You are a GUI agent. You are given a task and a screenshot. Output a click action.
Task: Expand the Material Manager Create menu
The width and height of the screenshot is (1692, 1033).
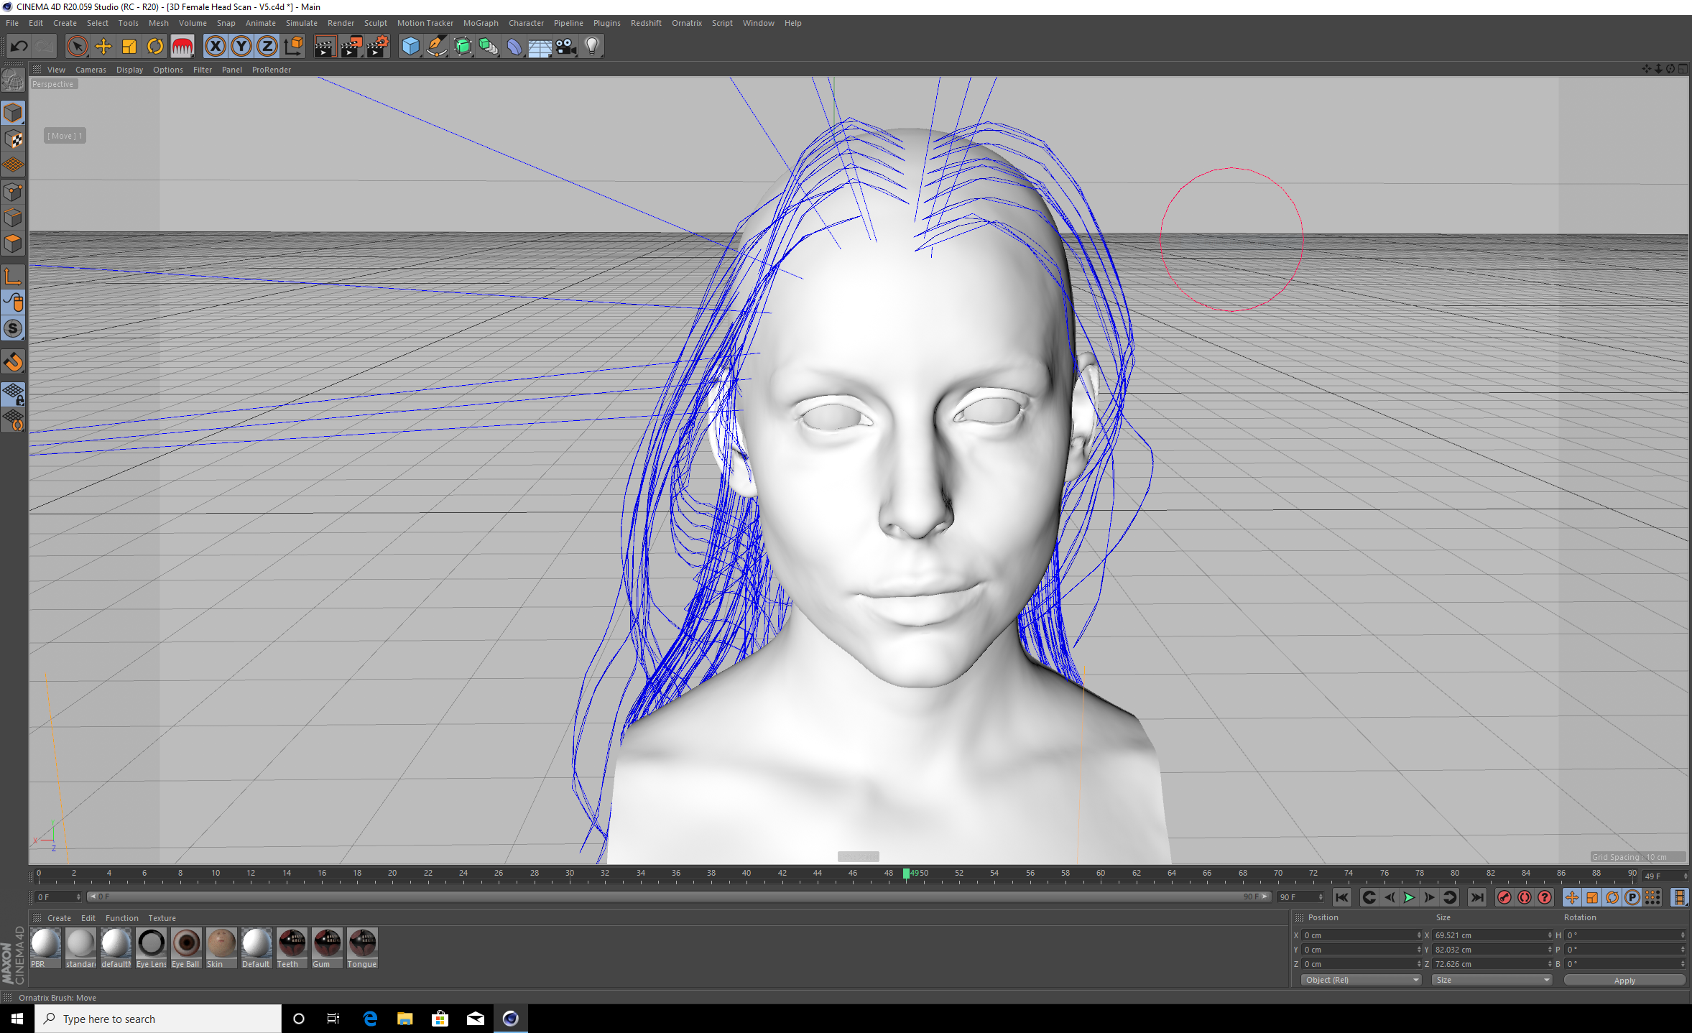(x=59, y=918)
